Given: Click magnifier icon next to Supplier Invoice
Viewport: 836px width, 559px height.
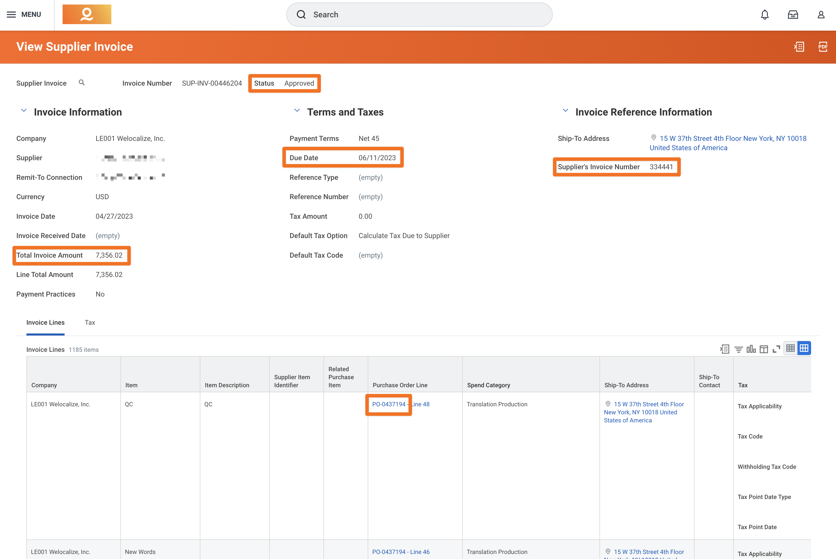Looking at the screenshot, I should (x=82, y=83).
